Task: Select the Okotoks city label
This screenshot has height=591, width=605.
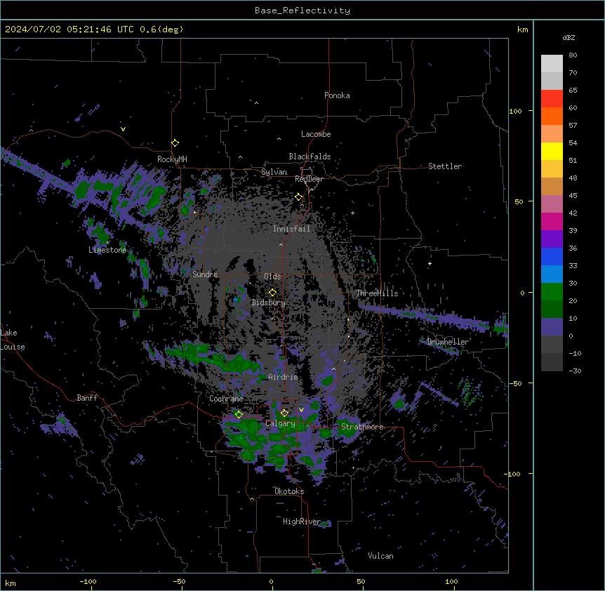Action: pyautogui.click(x=289, y=491)
